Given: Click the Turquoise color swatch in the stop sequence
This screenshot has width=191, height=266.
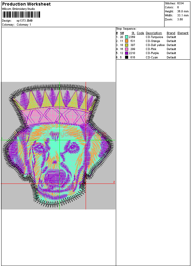Looking at the screenshot, I should pyautogui.click(x=126, y=37).
